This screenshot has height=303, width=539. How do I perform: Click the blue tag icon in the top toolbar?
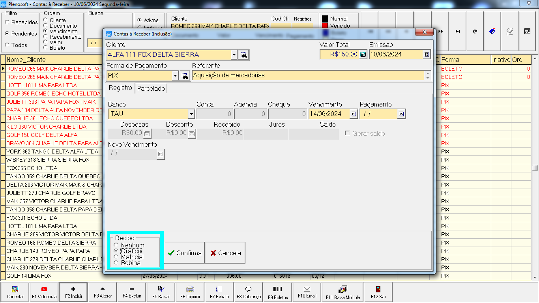[492, 32]
